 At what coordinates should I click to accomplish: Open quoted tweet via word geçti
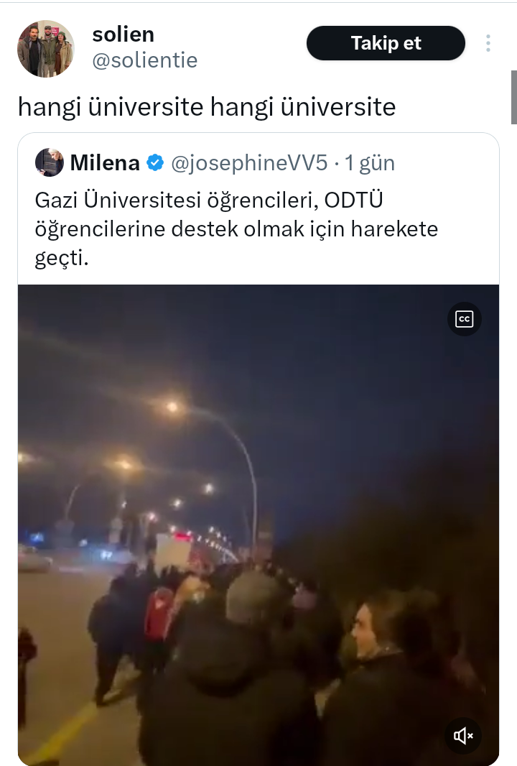coord(62,258)
